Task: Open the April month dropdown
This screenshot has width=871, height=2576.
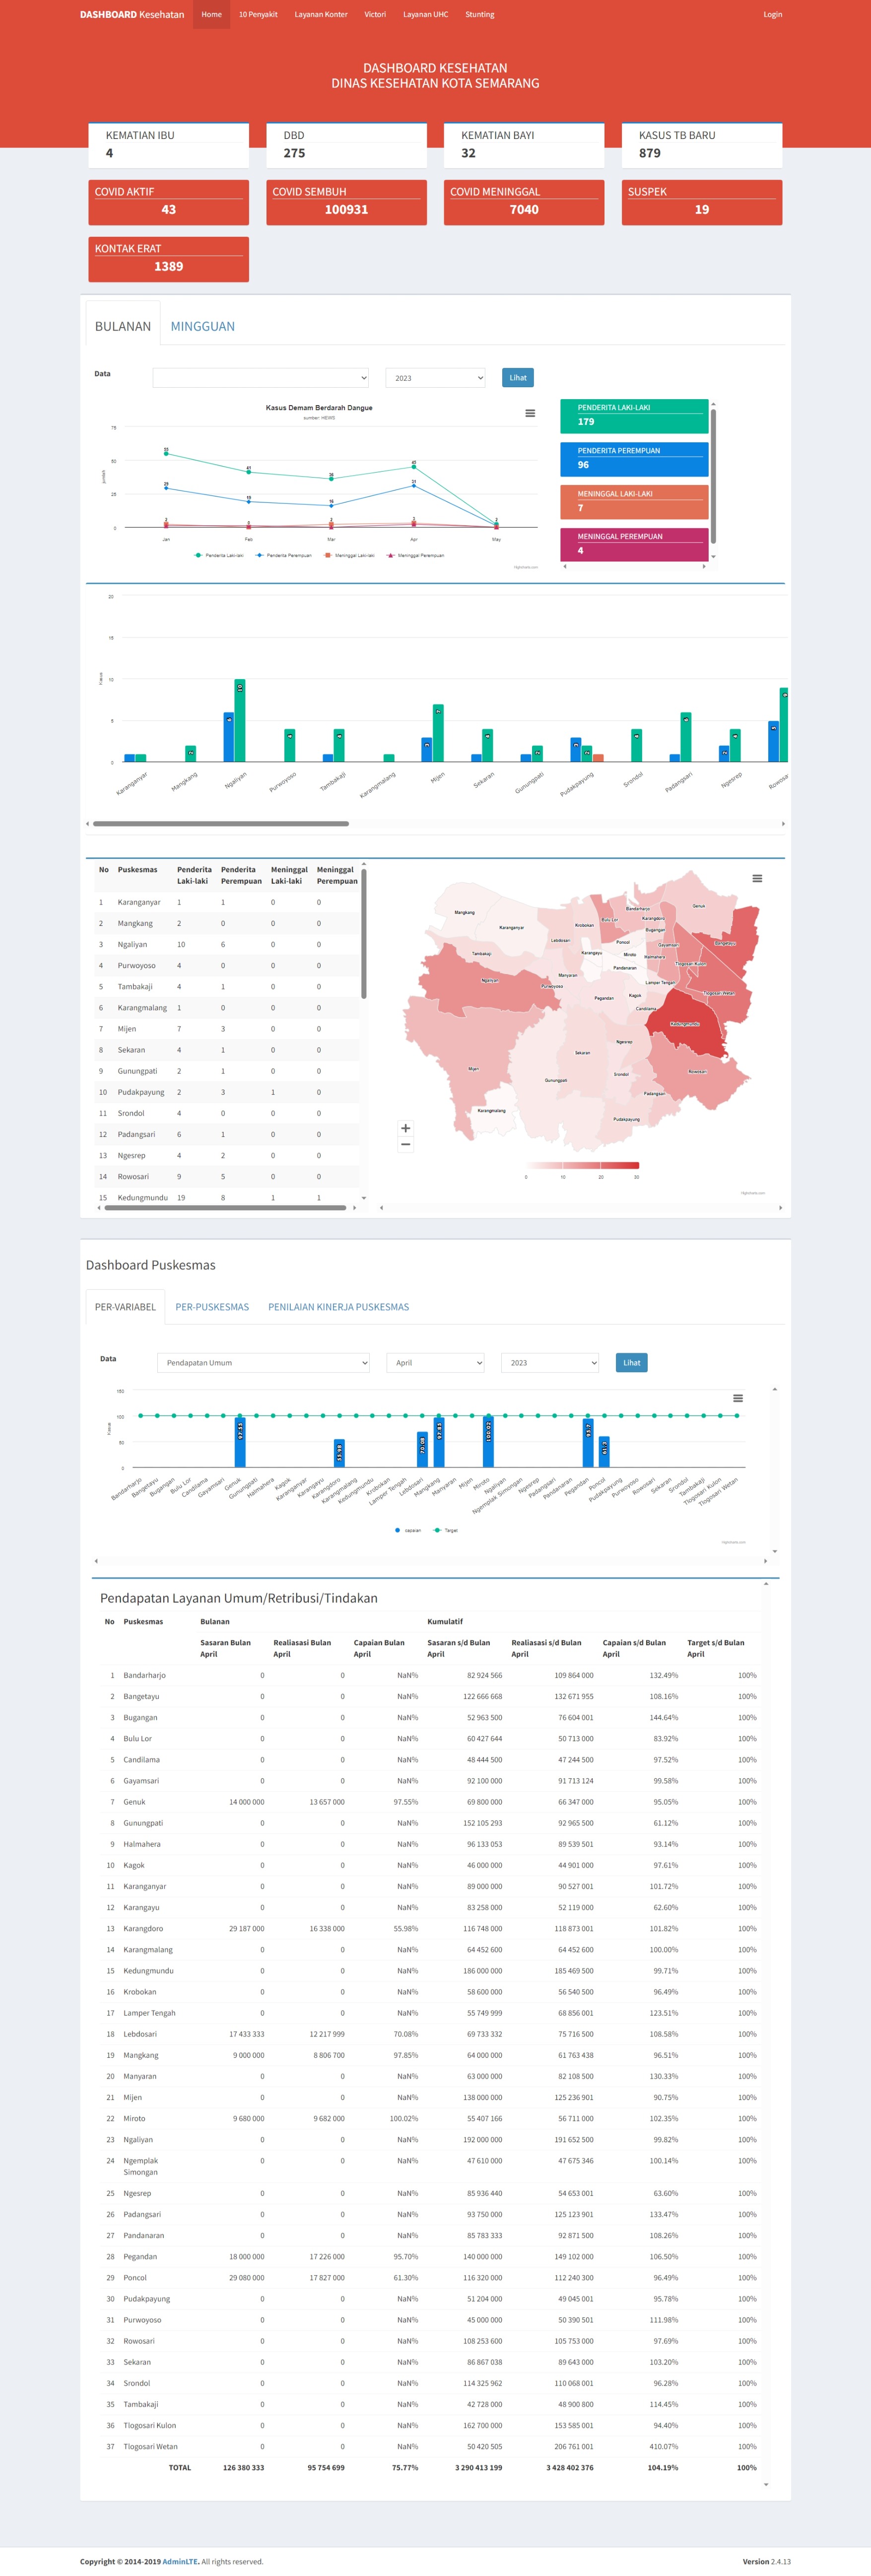Action: (x=435, y=1362)
